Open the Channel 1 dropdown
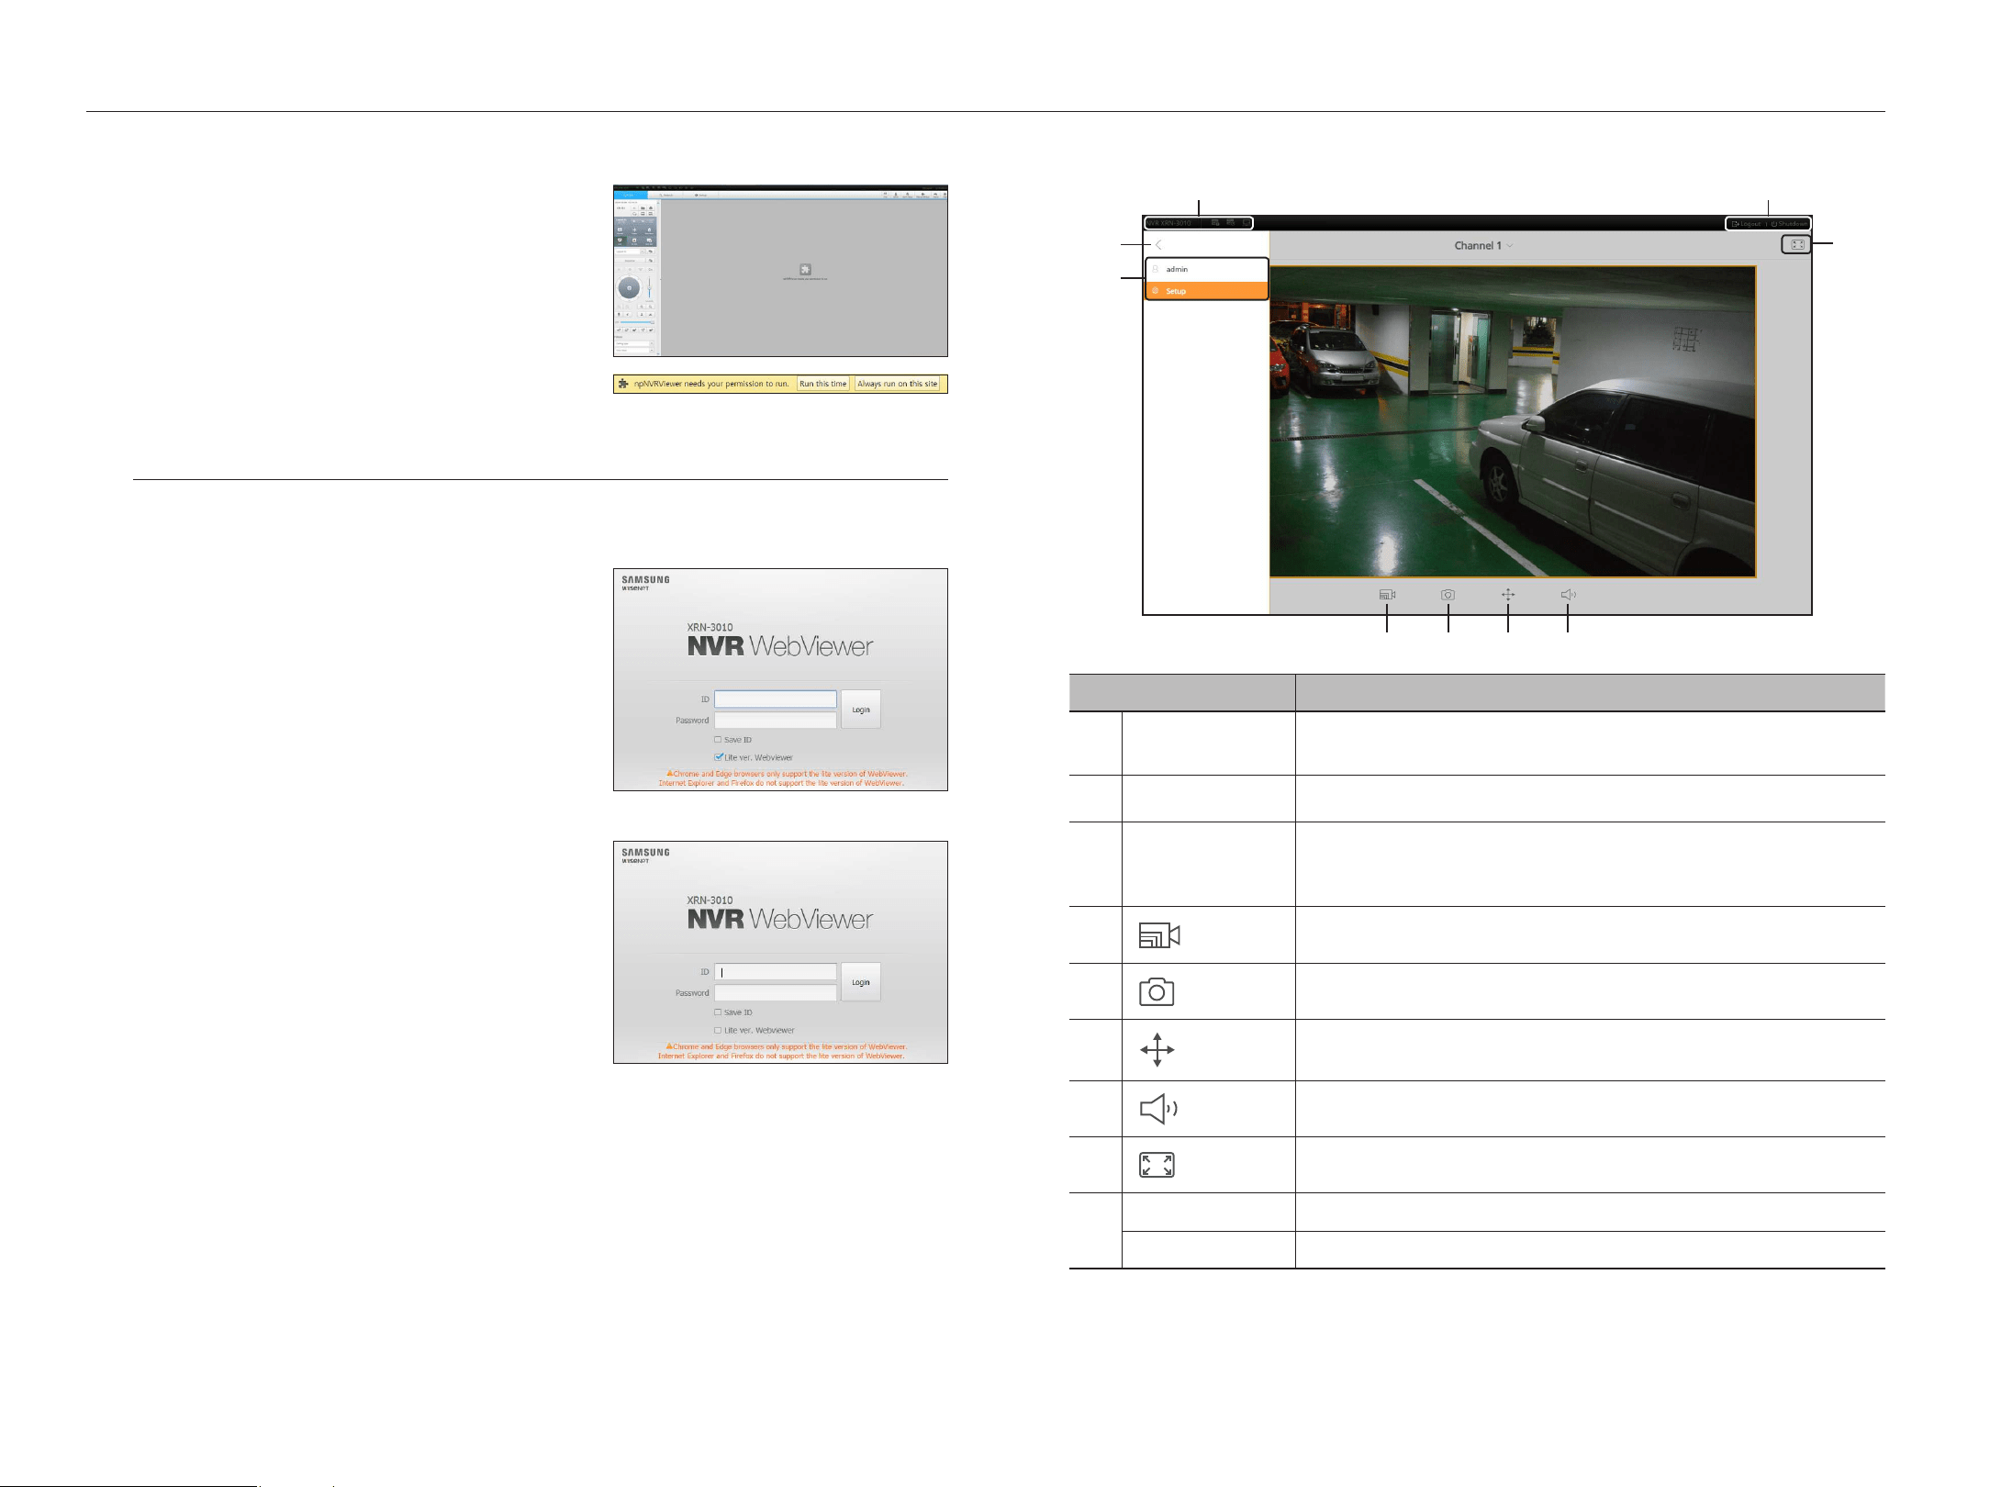Image resolution: width=1990 pixels, height=1487 pixels. pos(1483,246)
